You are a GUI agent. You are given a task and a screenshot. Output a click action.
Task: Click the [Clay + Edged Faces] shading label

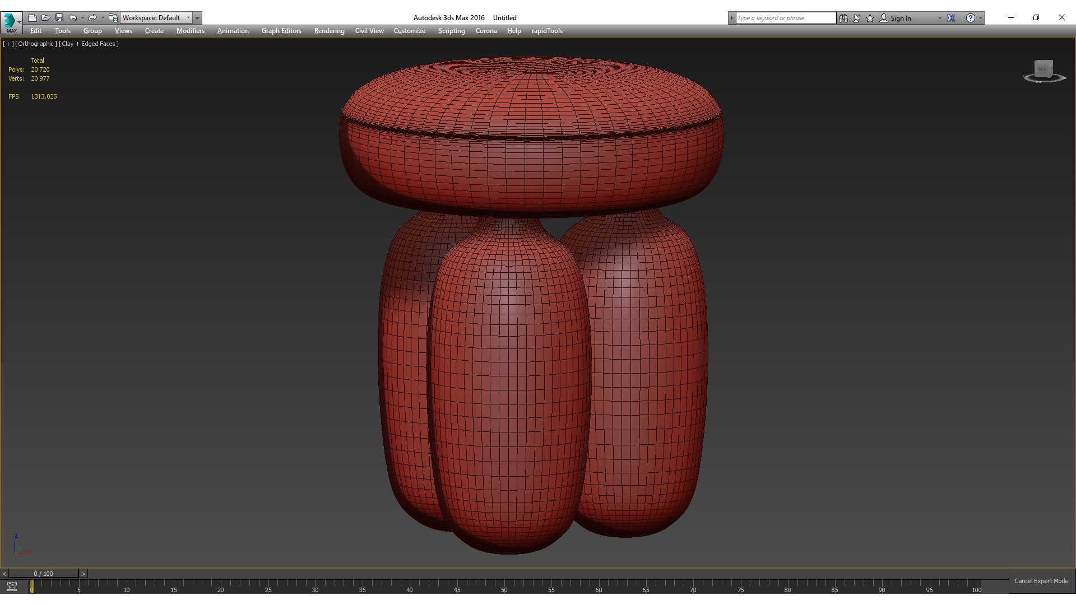click(x=89, y=44)
